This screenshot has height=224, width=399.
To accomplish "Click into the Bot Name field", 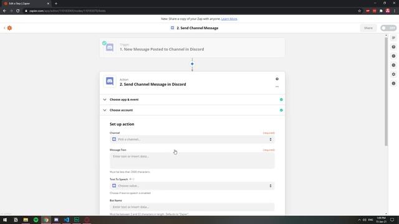I will click(192, 207).
